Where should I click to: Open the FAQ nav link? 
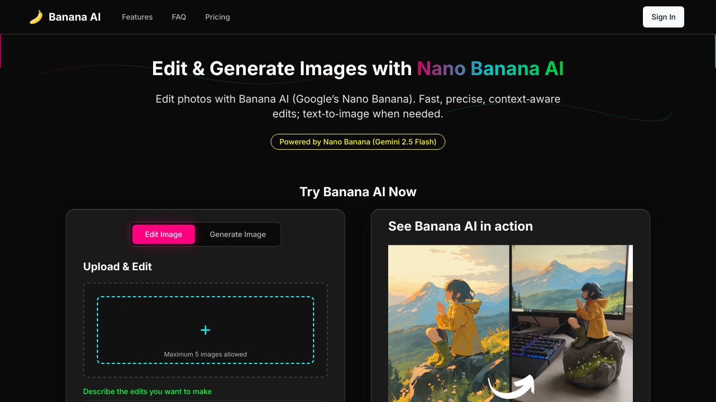coord(179,17)
